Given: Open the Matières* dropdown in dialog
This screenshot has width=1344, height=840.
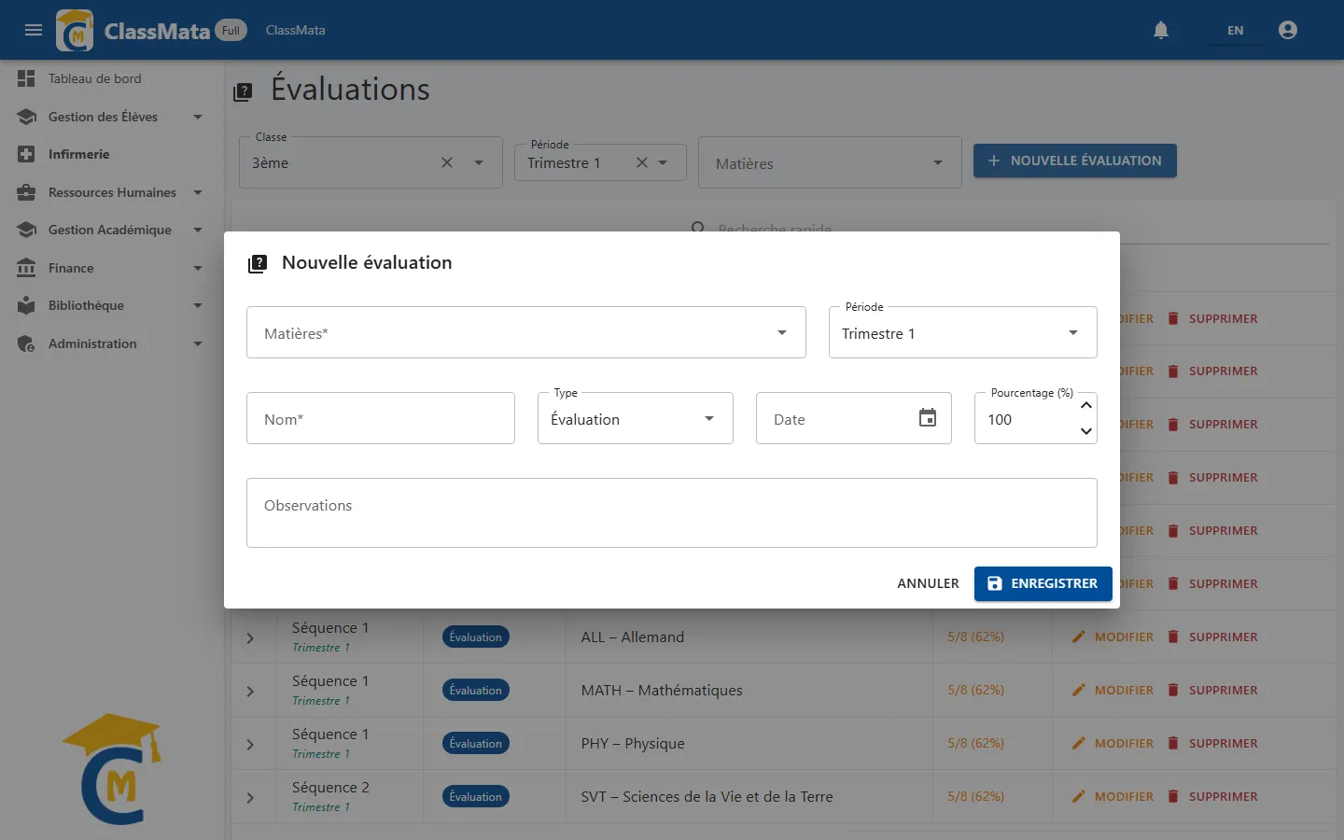Looking at the screenshot, I should tap(526, 332).
